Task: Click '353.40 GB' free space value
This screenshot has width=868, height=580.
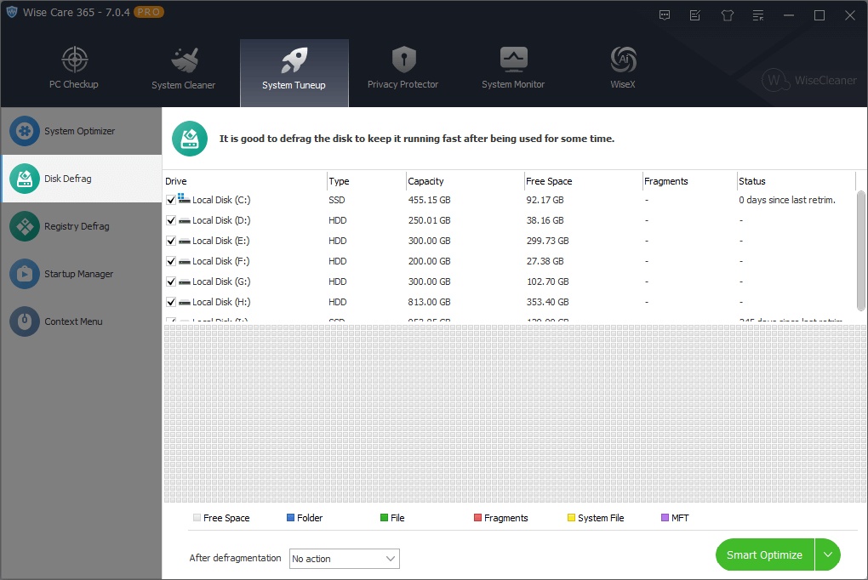Action: pyautogui.click(x=547, y=302)
